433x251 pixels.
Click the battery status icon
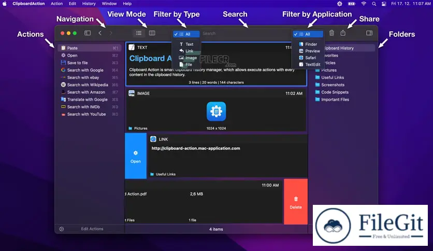click(352, 4)
